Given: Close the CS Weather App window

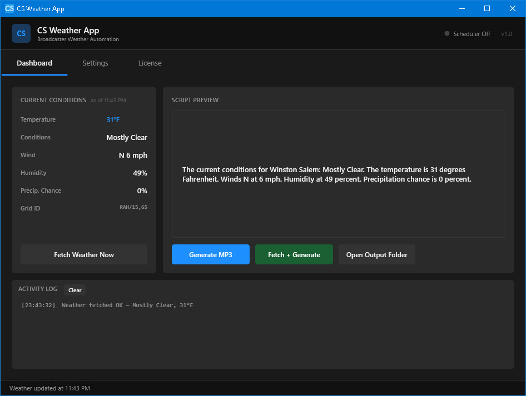Looking at the screenshot, I should (513, 8).
